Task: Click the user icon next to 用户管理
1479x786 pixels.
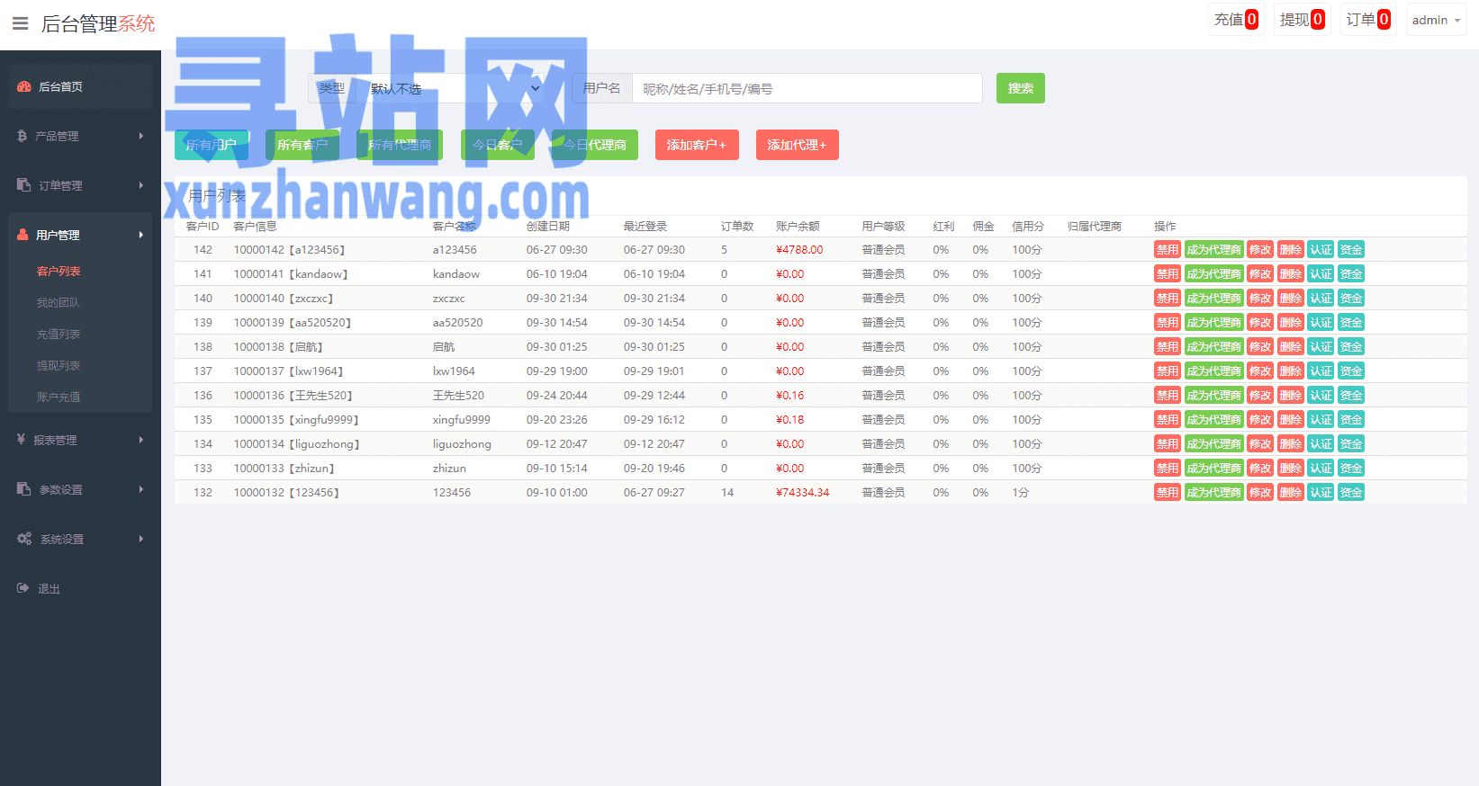Action: (x=23, y=235)
